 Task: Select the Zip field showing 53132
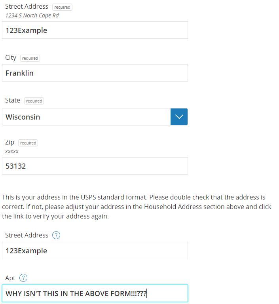[95, 166]
